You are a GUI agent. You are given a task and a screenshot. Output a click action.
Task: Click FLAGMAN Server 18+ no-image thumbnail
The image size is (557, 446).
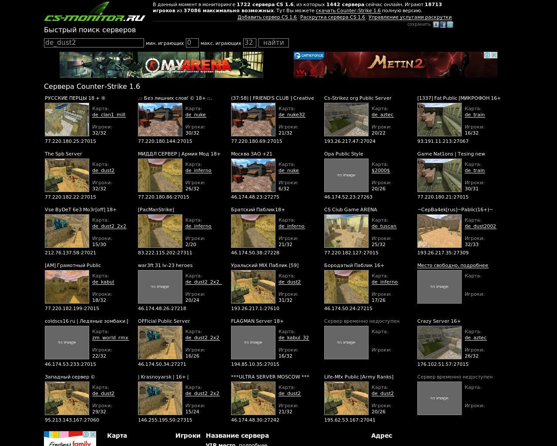(x=253, y=342)
